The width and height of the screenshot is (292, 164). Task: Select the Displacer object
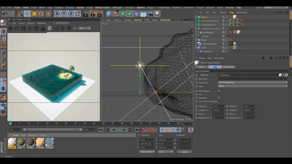click(208, 51)
